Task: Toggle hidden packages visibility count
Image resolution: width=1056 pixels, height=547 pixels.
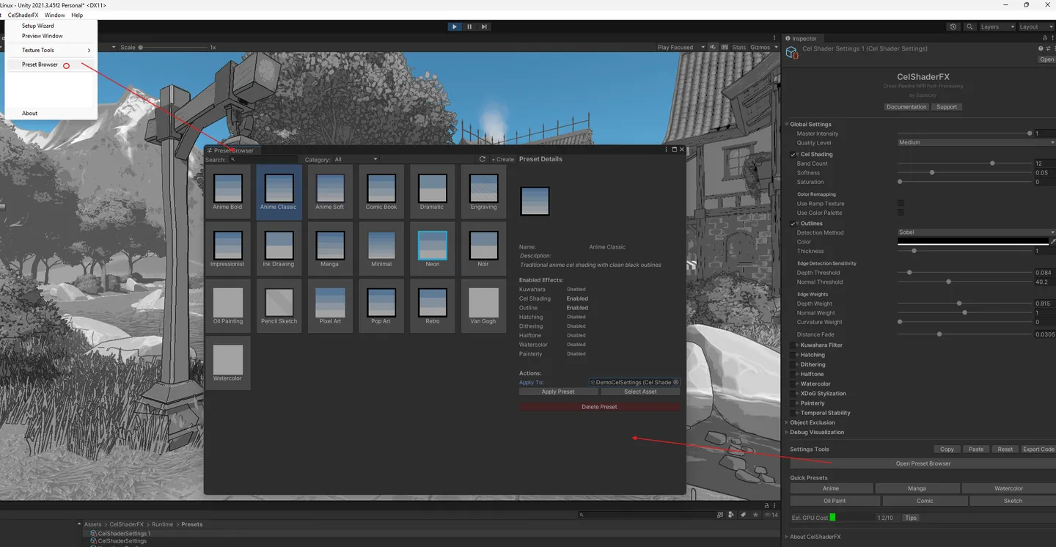Action: (772, 515)
